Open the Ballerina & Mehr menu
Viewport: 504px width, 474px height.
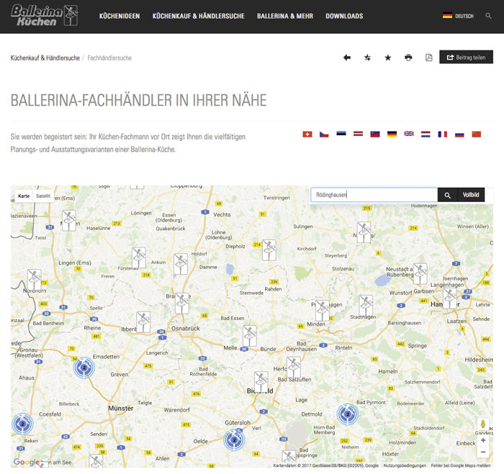coord(285,16)
